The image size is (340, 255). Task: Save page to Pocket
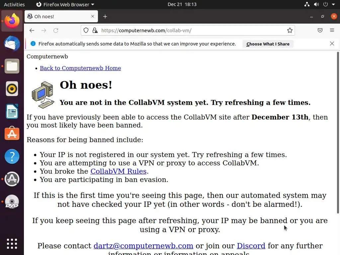(x=320, y=30)
